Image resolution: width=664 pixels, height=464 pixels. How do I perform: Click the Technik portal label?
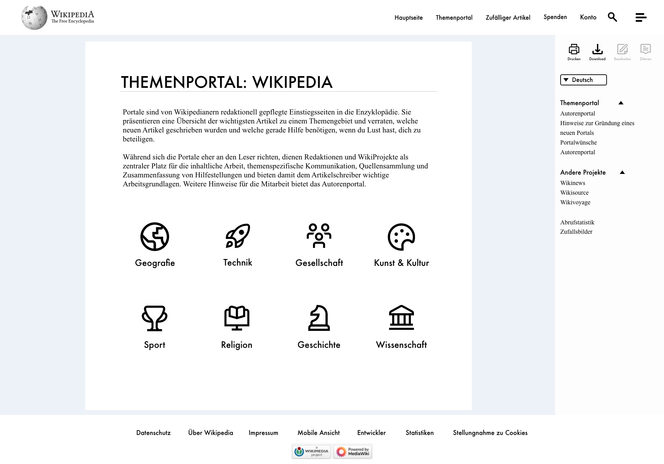point(238,262)
